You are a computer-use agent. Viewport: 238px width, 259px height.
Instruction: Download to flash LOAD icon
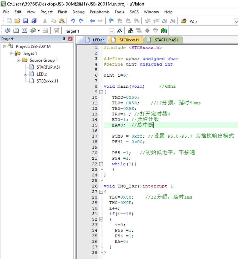(x=56, y=30)
